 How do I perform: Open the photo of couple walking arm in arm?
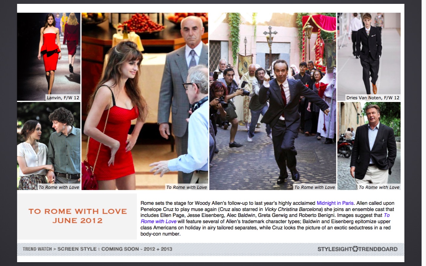click(x=49, y=146)
